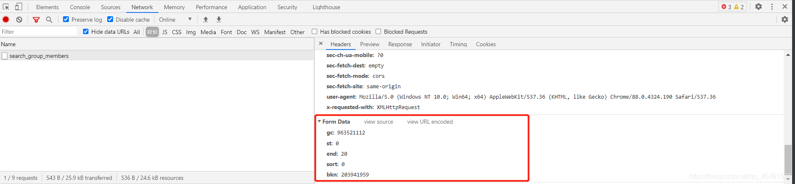The width and height of the screenshot is (795, 184).
Task: Uncheck Disable cache checkbox
Action: click(x=110, y=19)
